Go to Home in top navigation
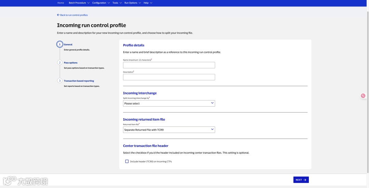Viewport: 369px width, 188px height. [x=60, y=3]
